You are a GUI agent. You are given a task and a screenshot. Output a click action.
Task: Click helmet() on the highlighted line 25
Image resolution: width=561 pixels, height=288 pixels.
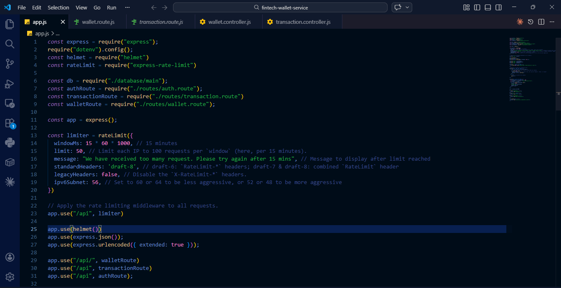[x=85, y=229]
